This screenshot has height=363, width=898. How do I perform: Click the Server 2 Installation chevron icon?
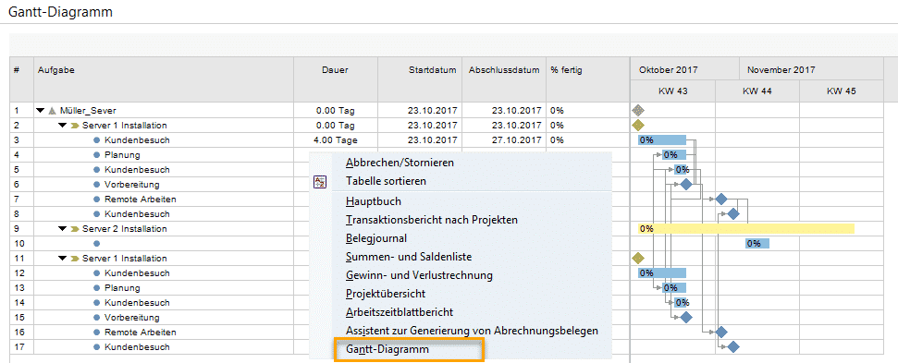click(75, 229)
